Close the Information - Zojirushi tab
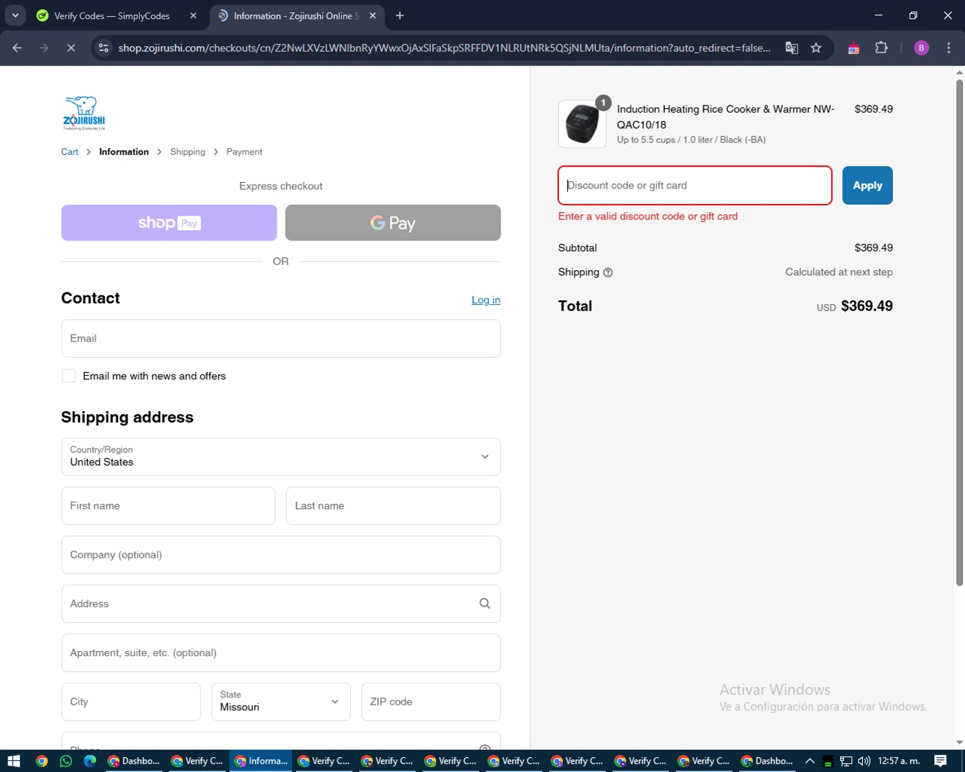Viewport: 965px width, 772px height. click(x=372, y=15)
